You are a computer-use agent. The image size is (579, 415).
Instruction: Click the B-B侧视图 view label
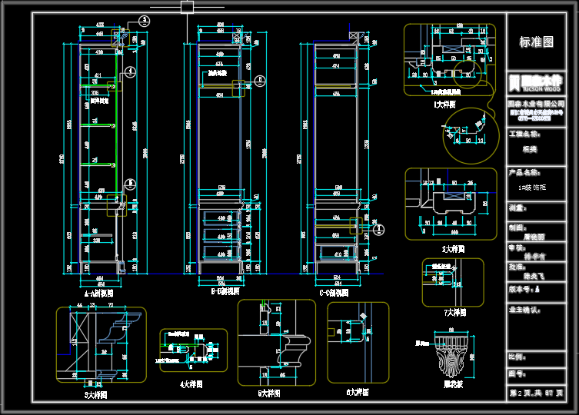[x=225, y=291]
